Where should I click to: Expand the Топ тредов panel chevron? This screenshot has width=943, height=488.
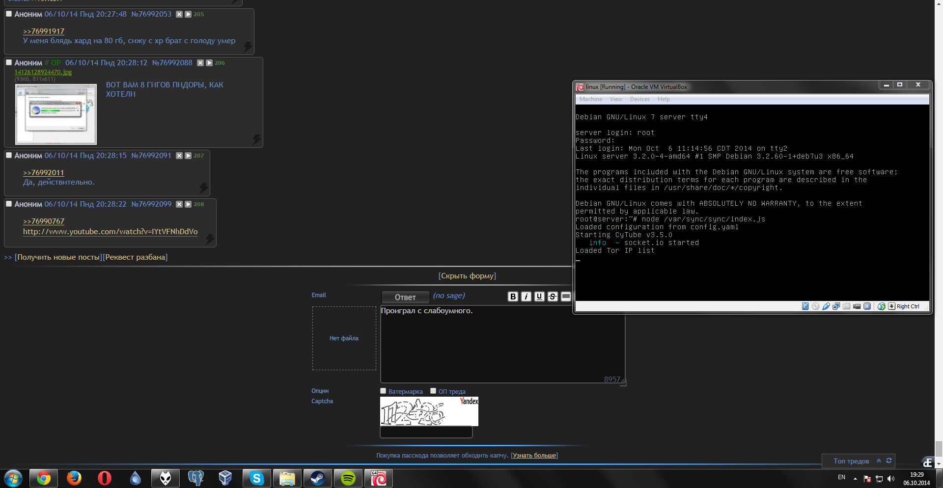[x=879, y=461]
